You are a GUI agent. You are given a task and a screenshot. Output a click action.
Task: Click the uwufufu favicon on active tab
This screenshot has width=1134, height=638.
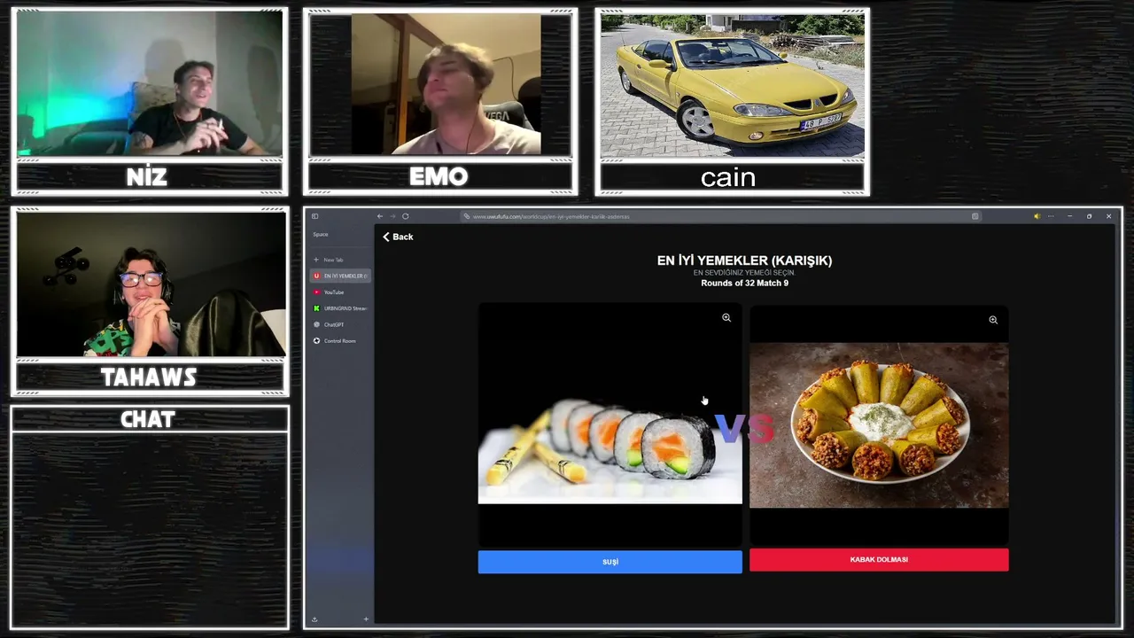pos(316,276)
